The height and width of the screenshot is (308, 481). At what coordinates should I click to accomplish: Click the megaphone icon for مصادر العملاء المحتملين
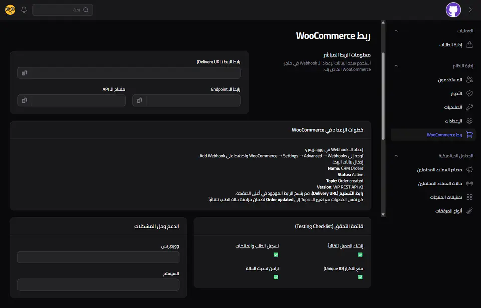469,170
